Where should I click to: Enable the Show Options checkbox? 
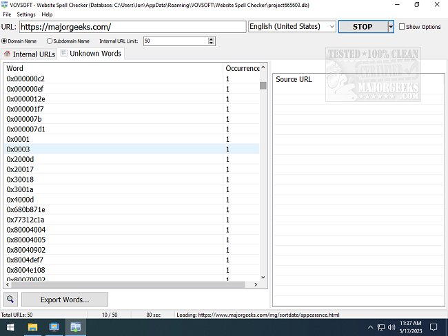point(402,27)
